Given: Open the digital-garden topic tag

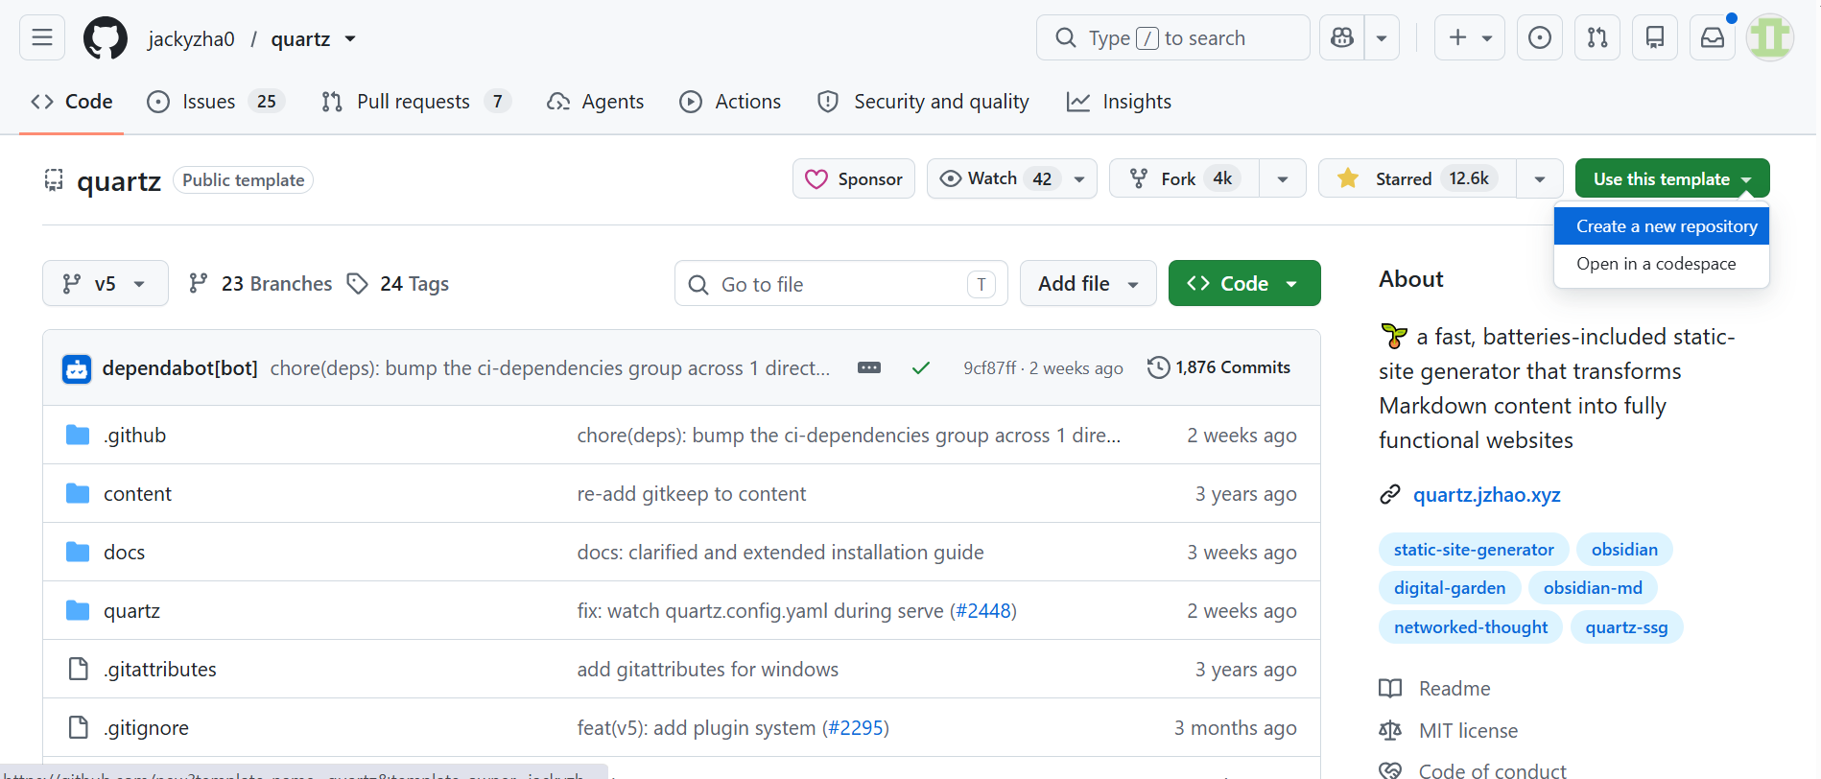Looking at the screenshot, I should (x=1450, y=588).
